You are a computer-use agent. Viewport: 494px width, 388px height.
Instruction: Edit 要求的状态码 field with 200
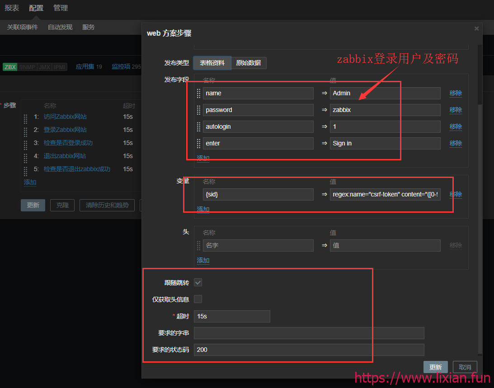tap(309, 350)
